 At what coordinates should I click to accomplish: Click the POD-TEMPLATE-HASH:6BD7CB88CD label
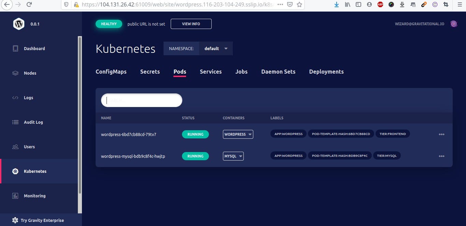pos(341,134)
